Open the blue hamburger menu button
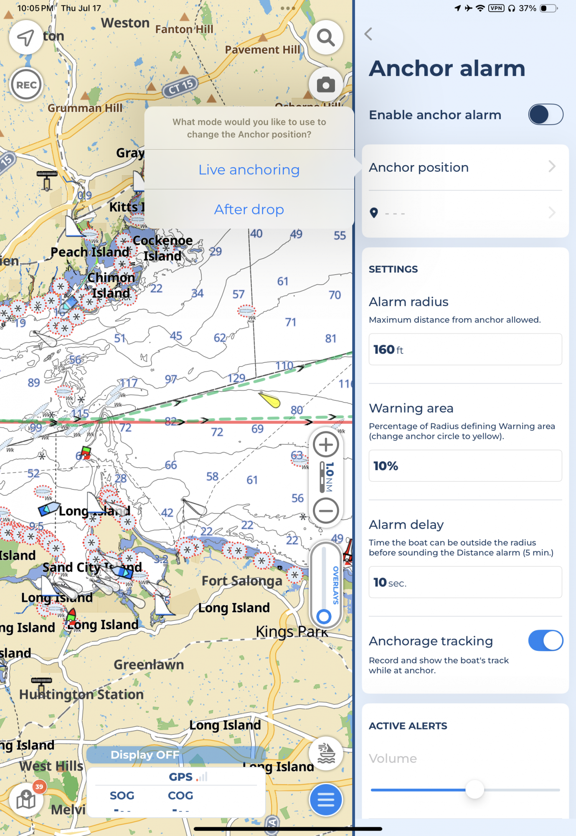This screenshot has height=836, width=576. click(x=326, y=800)
